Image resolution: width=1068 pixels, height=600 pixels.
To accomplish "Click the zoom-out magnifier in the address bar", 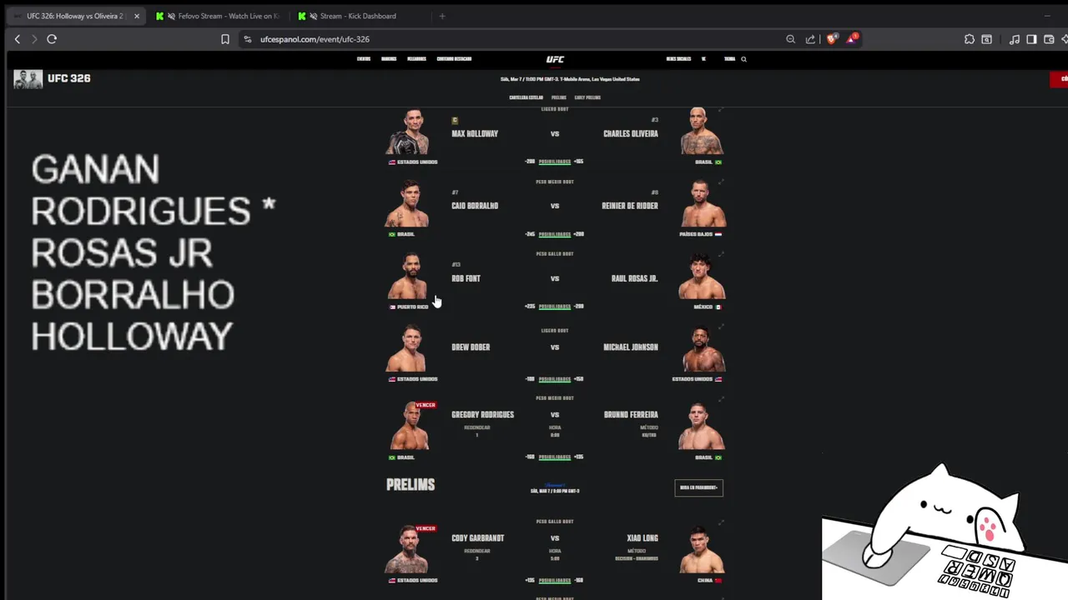I will [x=791, y=39].
